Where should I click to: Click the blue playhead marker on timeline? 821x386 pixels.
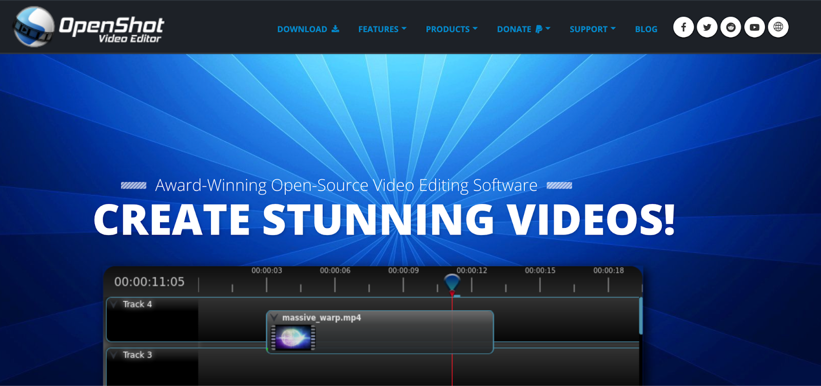pyautogui.click(x=452, y=283)
